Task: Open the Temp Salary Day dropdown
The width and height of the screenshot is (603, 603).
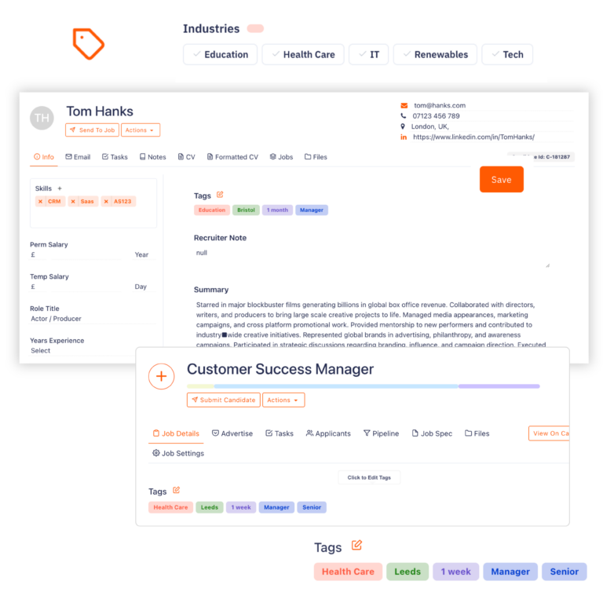Action: (x=144, y=287)
